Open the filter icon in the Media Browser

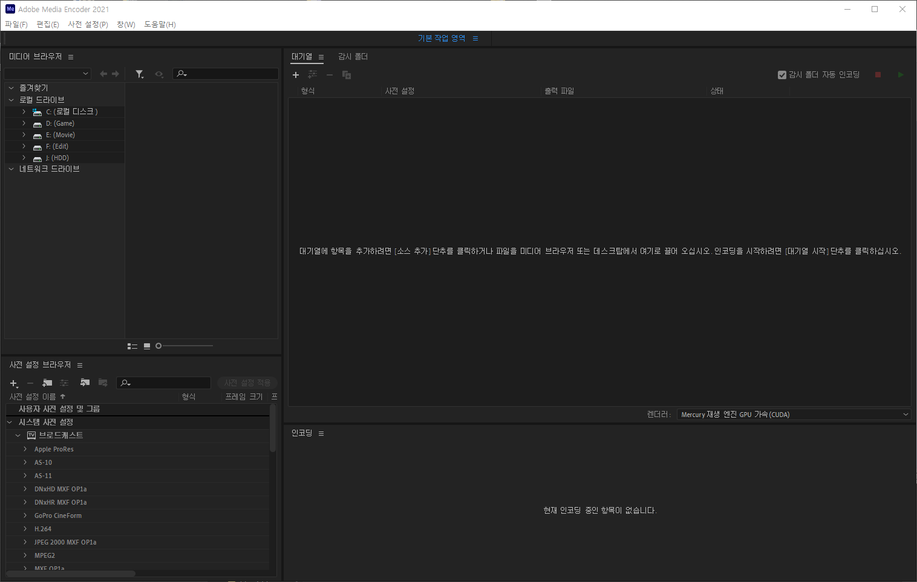[140, 73]
